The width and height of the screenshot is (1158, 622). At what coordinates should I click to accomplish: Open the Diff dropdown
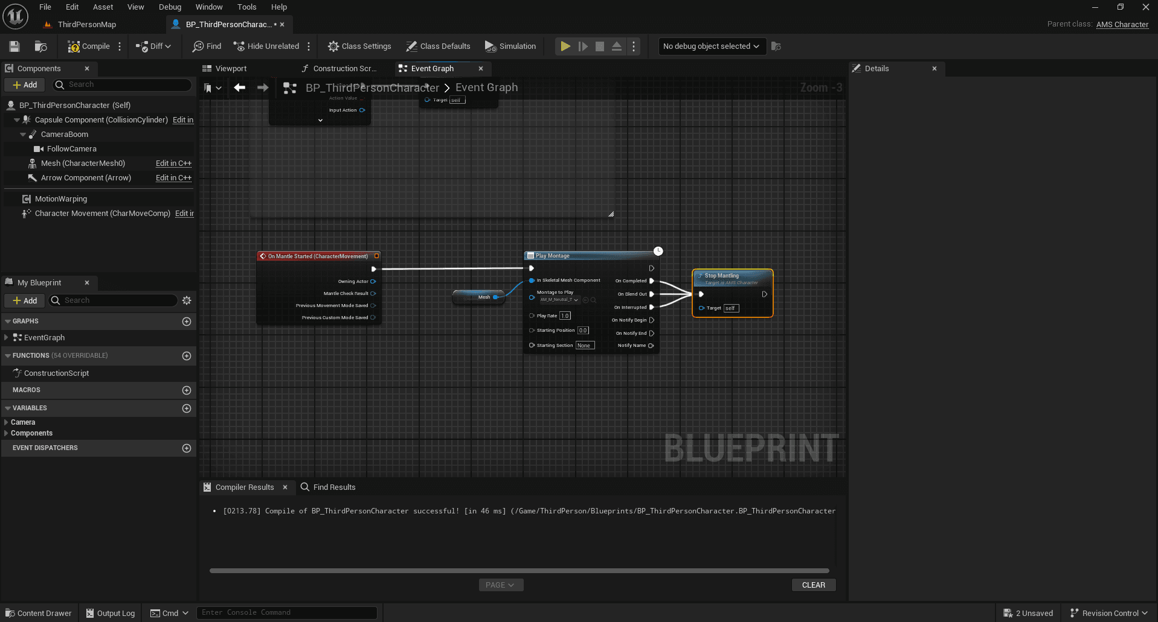coord(154,46)
